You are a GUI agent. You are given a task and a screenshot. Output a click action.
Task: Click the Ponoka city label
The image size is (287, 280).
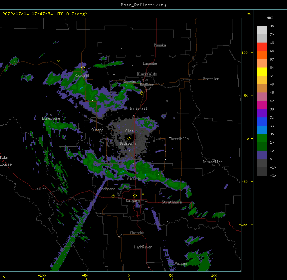160,45
